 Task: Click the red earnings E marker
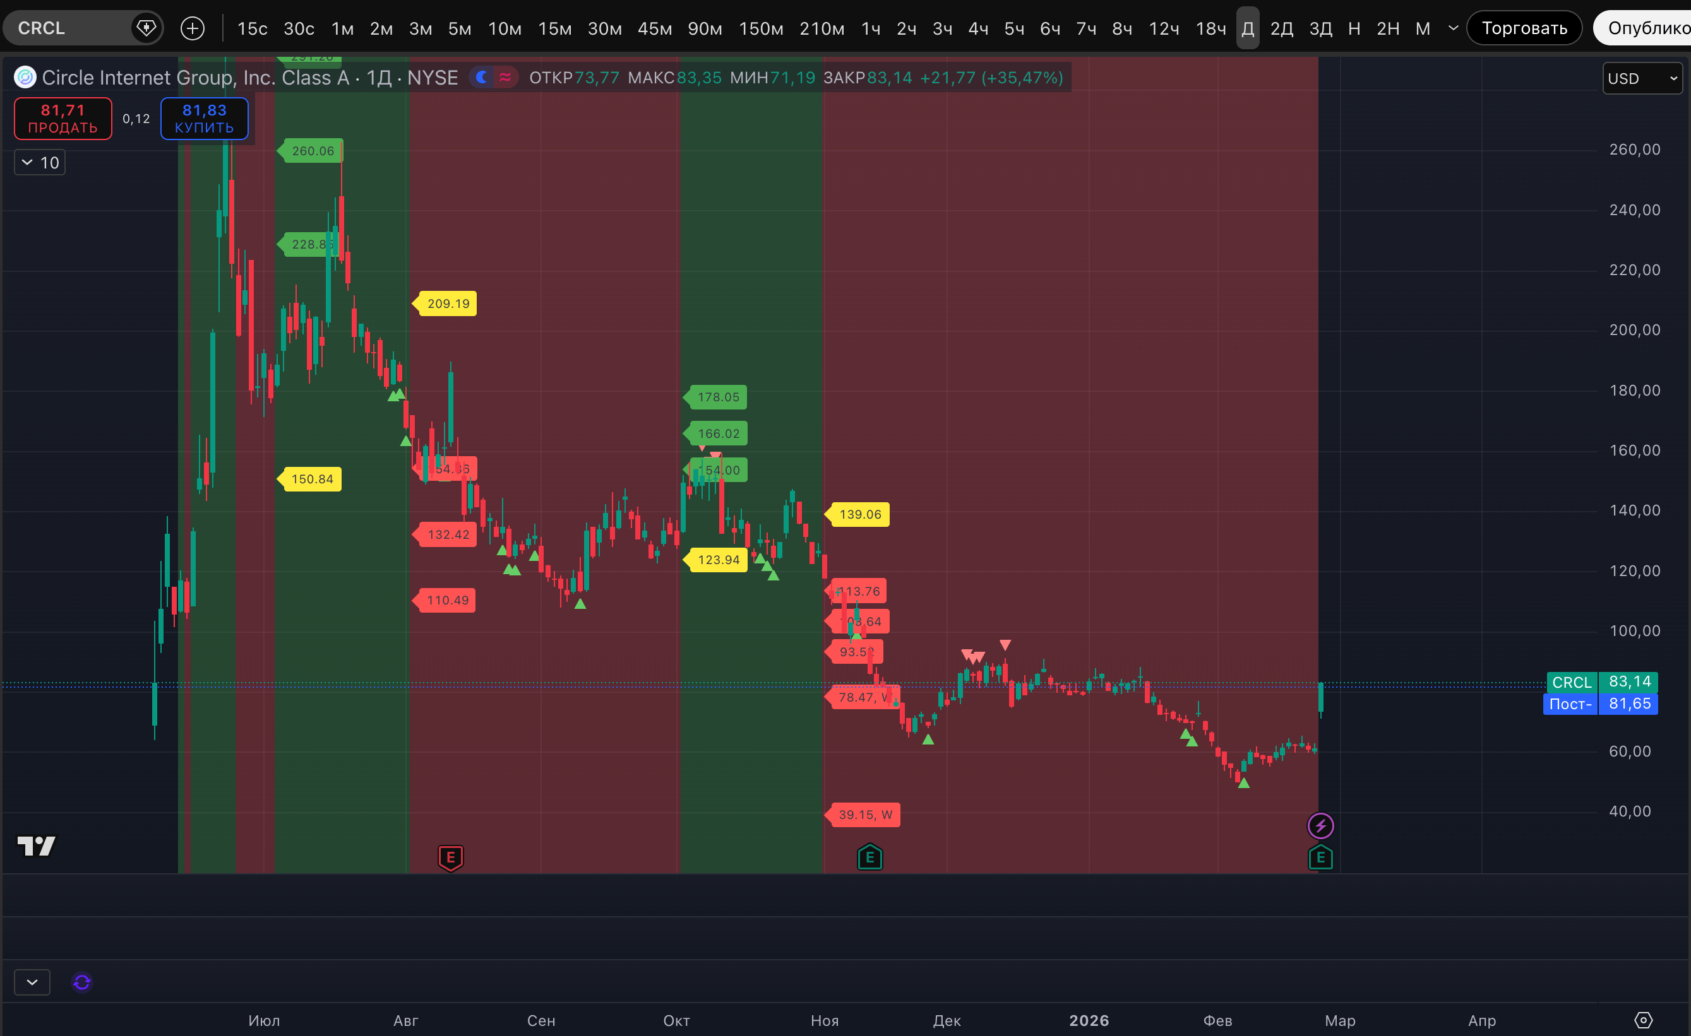[450, 857]
